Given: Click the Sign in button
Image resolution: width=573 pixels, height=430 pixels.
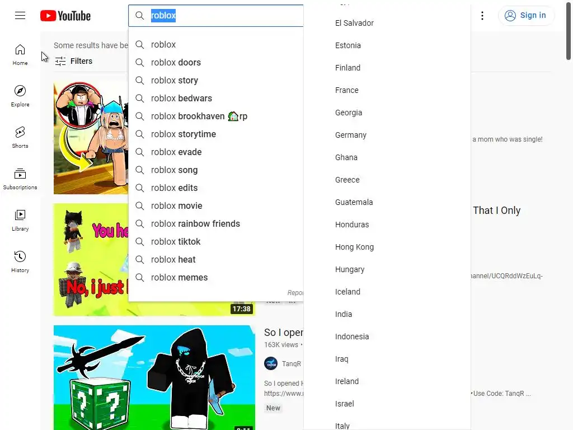Looking at the screenshot, I should (x=526, y=15).
